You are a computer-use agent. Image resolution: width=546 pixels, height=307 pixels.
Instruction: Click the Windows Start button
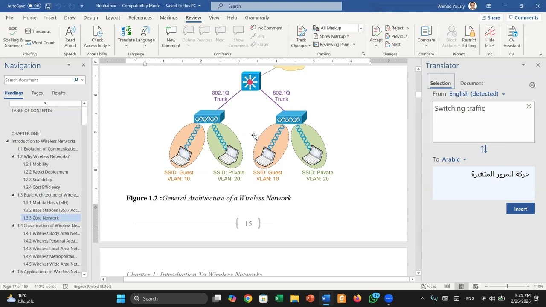(x=121, y=298)
